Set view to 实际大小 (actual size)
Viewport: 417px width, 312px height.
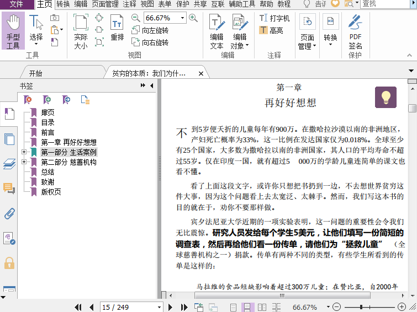pyautogui.click(x=81, y=31)
